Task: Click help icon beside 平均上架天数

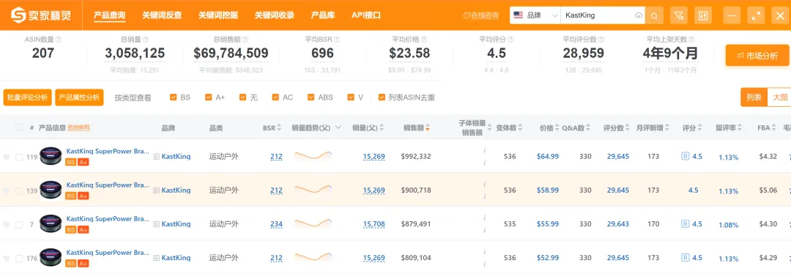Action: [691, 40]
